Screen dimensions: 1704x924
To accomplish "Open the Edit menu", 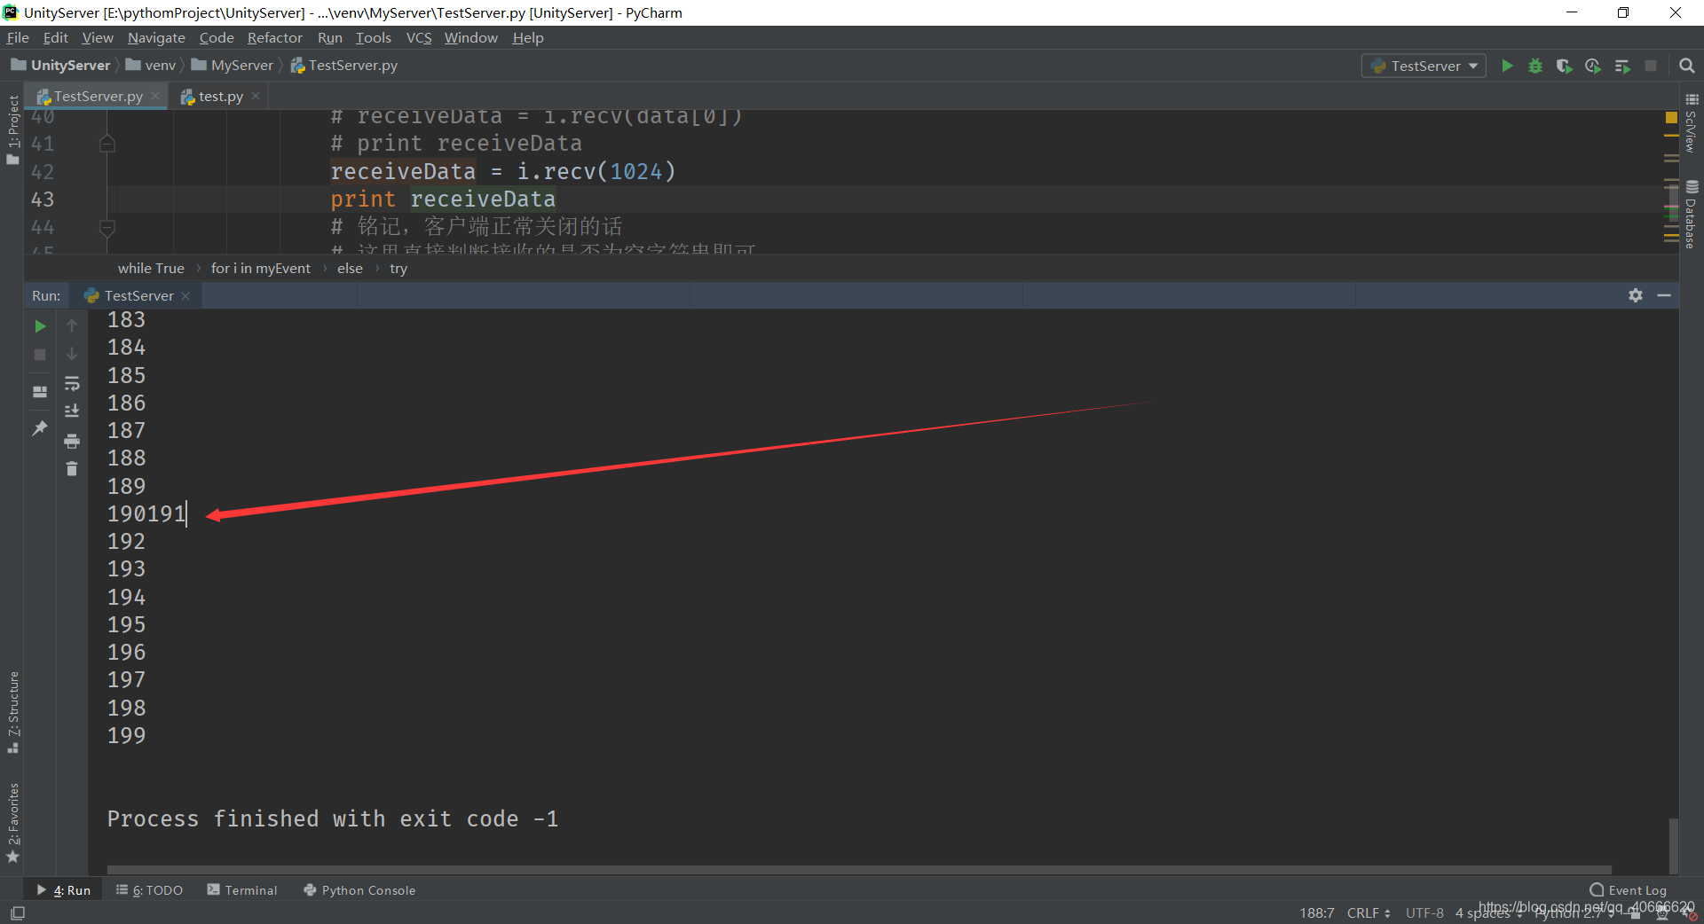I will [x=55, y=37].
